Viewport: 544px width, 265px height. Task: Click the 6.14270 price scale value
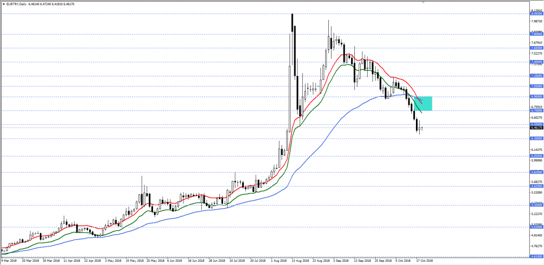pos(537,150)
